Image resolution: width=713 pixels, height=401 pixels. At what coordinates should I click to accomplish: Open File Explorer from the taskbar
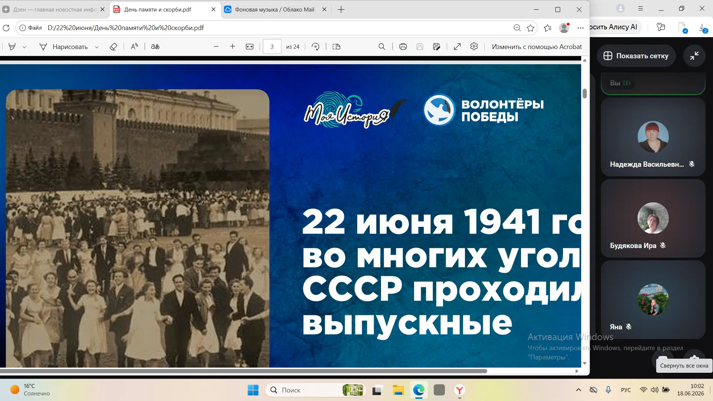click(398, 390)
